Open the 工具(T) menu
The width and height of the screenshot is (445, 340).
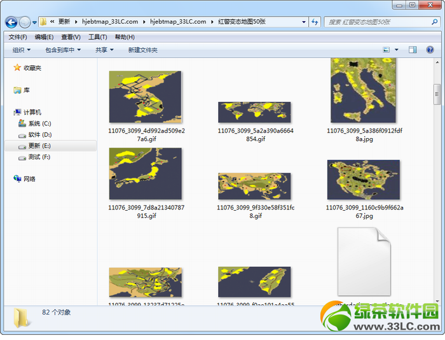click(x=98, y=37)
